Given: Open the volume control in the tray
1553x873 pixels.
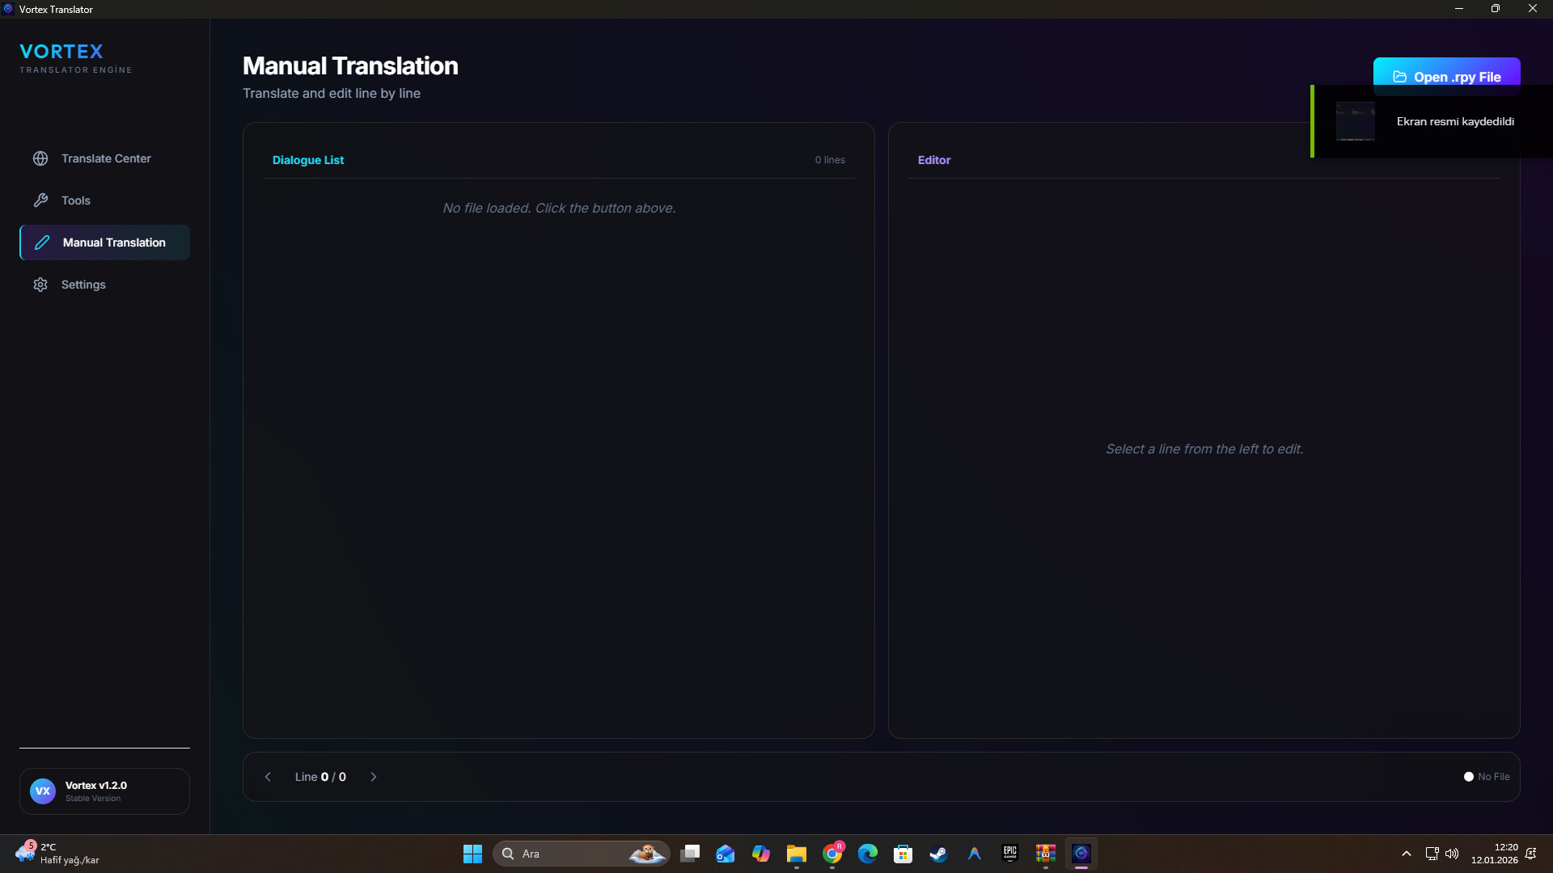Looking at the screenshot, I should pos(1452,854).
